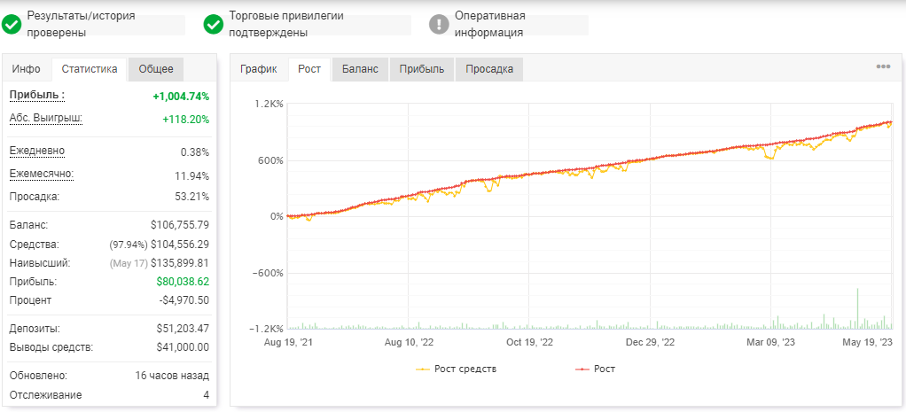Click the gray exclamation icon for Оперативная информация
This screenshot has width=906, height=412.
pyautogui.click(x=439, y=24)
